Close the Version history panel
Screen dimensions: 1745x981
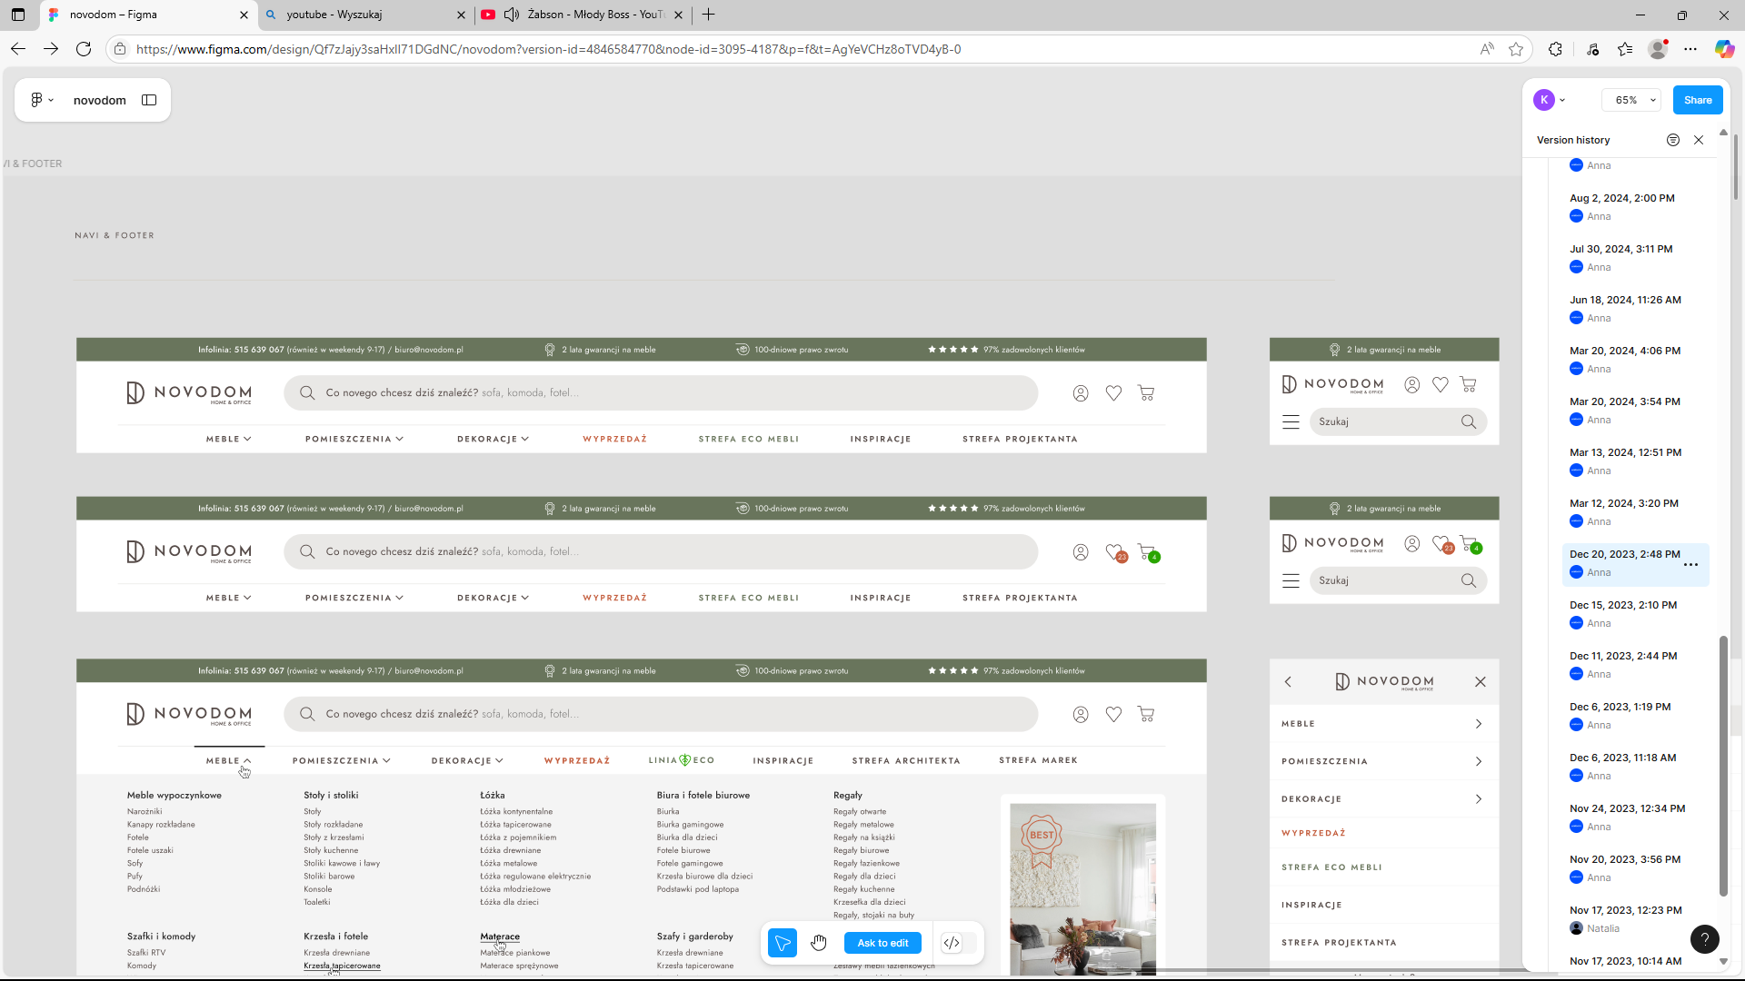[x=1699, y=140]
